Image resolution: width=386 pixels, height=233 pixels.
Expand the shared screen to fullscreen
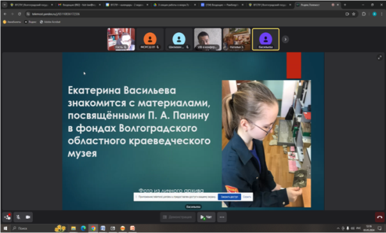pyautogui.click(x=380, y=57)
